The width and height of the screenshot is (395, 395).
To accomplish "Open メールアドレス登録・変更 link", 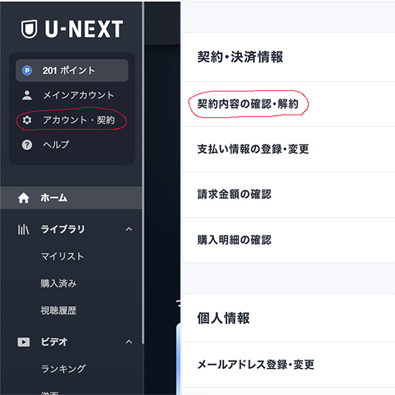I will pyautogui.click(x=256, y=365).
